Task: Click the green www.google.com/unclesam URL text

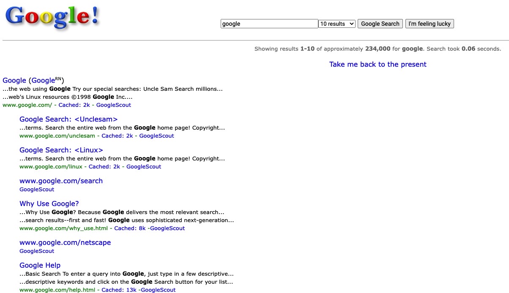Action: click(57, 136)
